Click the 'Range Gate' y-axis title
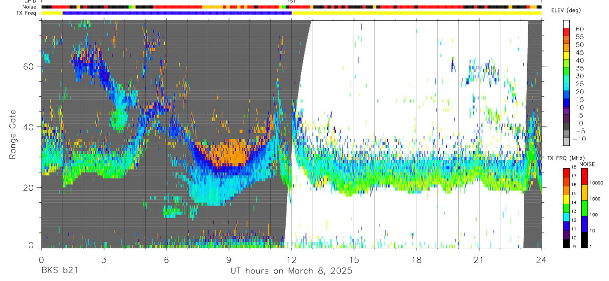Viewport: 609px width, 281px height. click(12, 134)
